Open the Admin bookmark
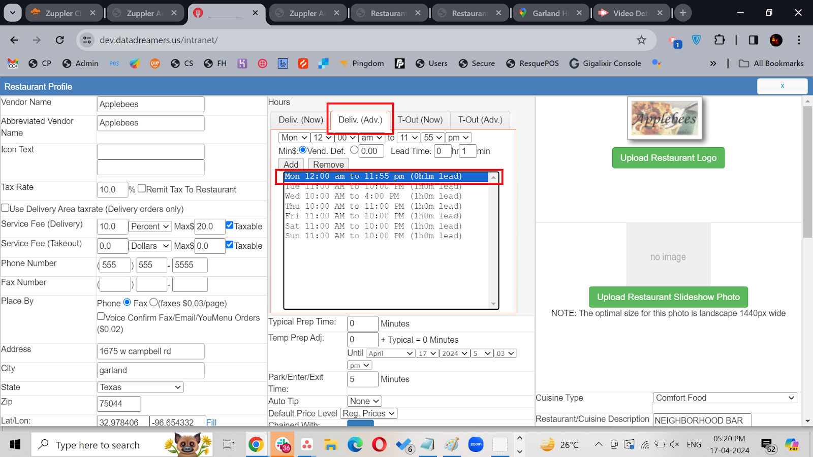Screen dimensions: 813x457 (x=80, y=63)
